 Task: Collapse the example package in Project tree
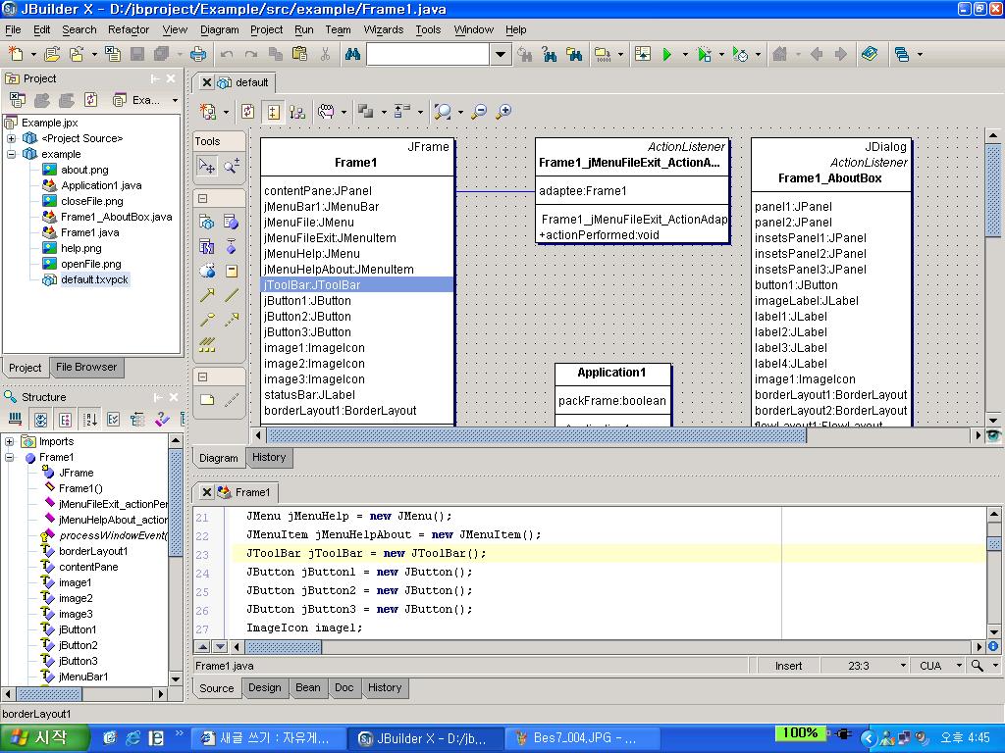(x=11, y=154)
